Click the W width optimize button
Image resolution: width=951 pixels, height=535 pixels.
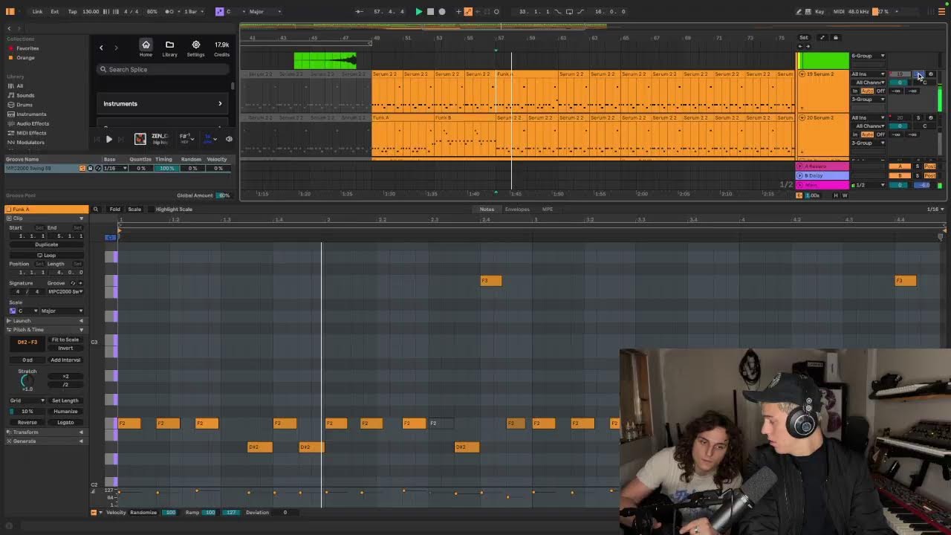845,195
